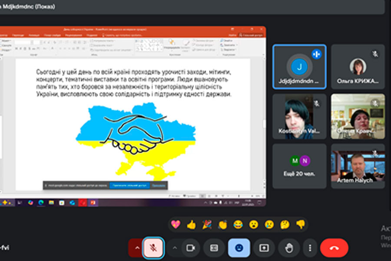Viewport: 391px width, 261px height.
Task: Click the hide link in screen-share notification bar
Action: [x=159, y=185]
